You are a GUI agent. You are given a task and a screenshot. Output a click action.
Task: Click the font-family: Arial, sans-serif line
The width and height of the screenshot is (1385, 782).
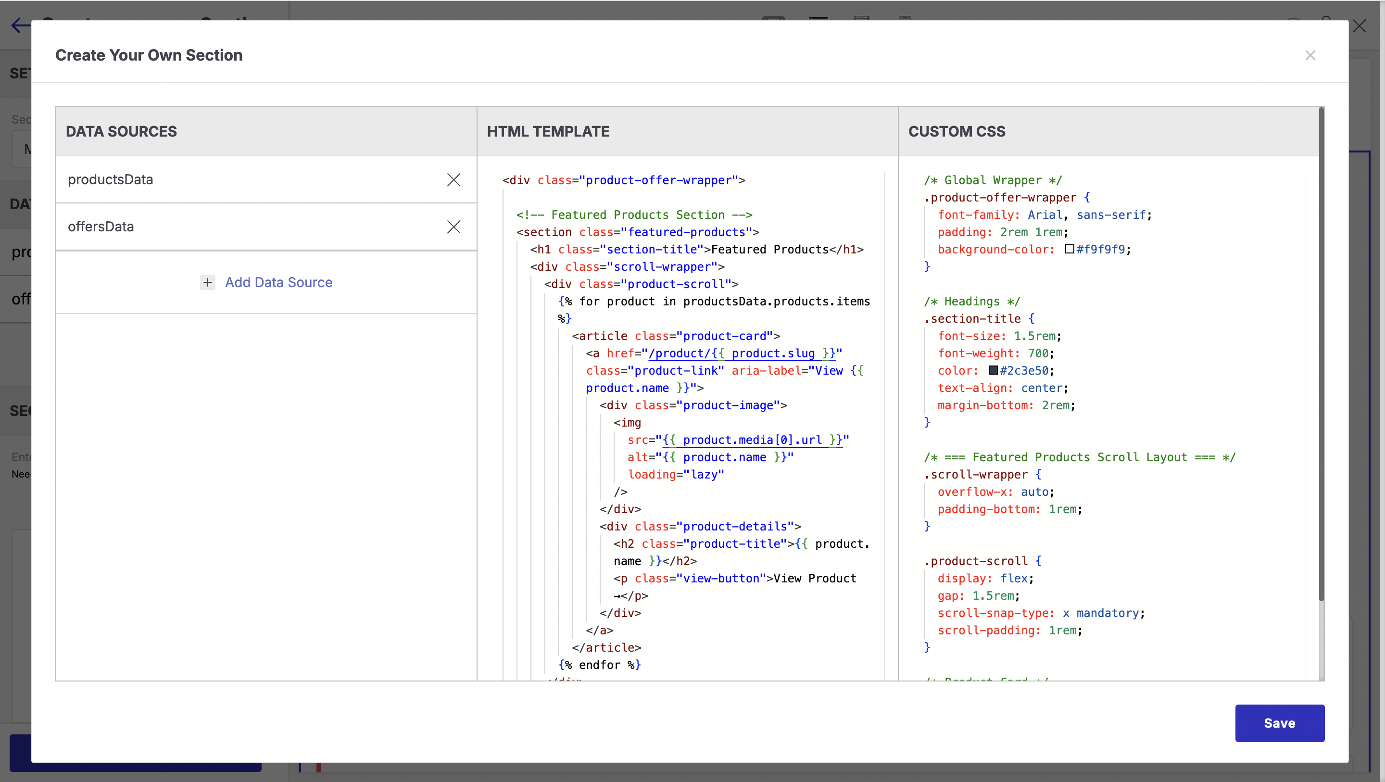1045,214
